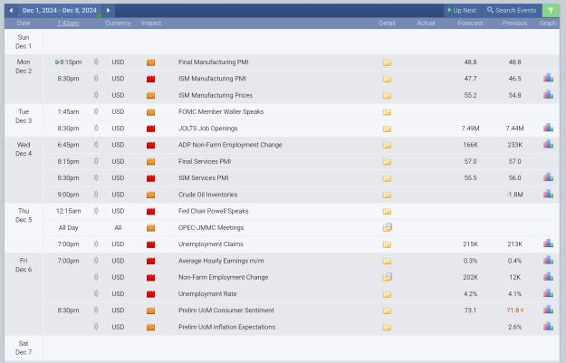Show graph for ADP Non-Farm Employment Change
This screenshot has width=566, height=363.
(548, 144)
